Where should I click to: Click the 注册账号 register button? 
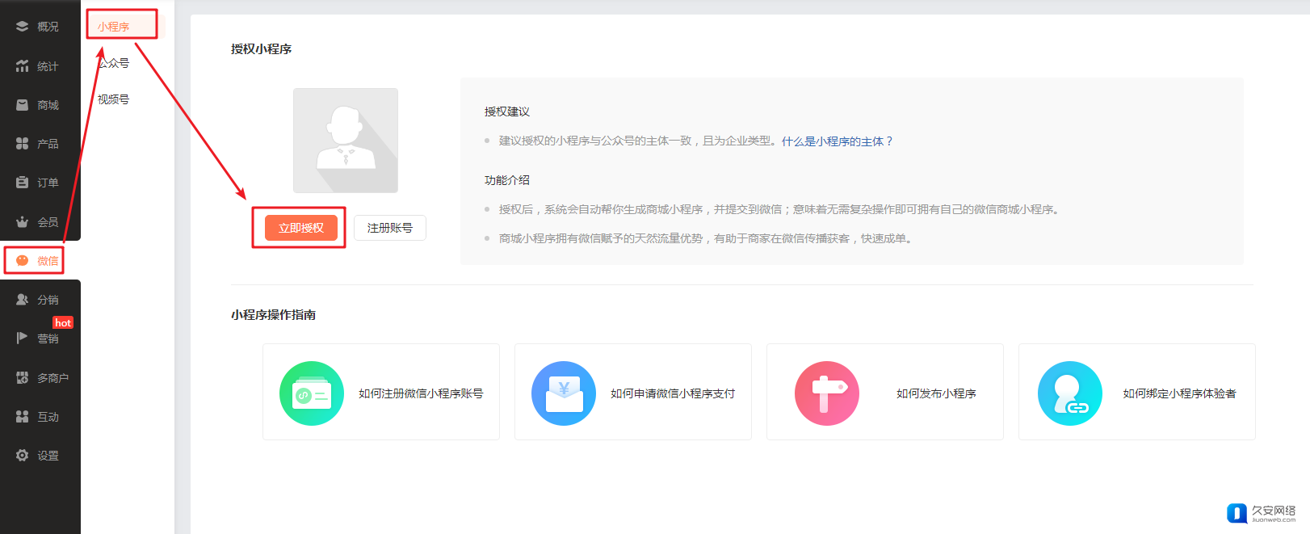pyautogui.click(x=390, y=228)
